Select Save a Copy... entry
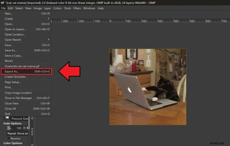The width and height of the screenshot is (230, 146). (x=26, y=55)
